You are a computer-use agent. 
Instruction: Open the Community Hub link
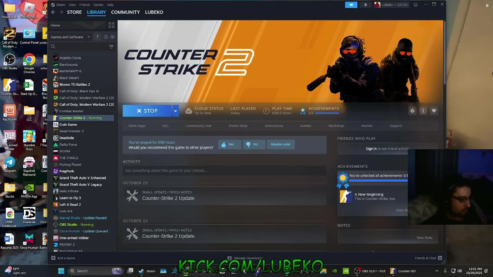click(199, 126)
